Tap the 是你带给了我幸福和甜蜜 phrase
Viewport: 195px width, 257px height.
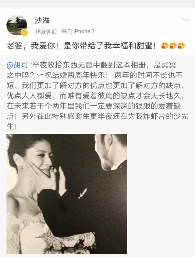(109, 45)
